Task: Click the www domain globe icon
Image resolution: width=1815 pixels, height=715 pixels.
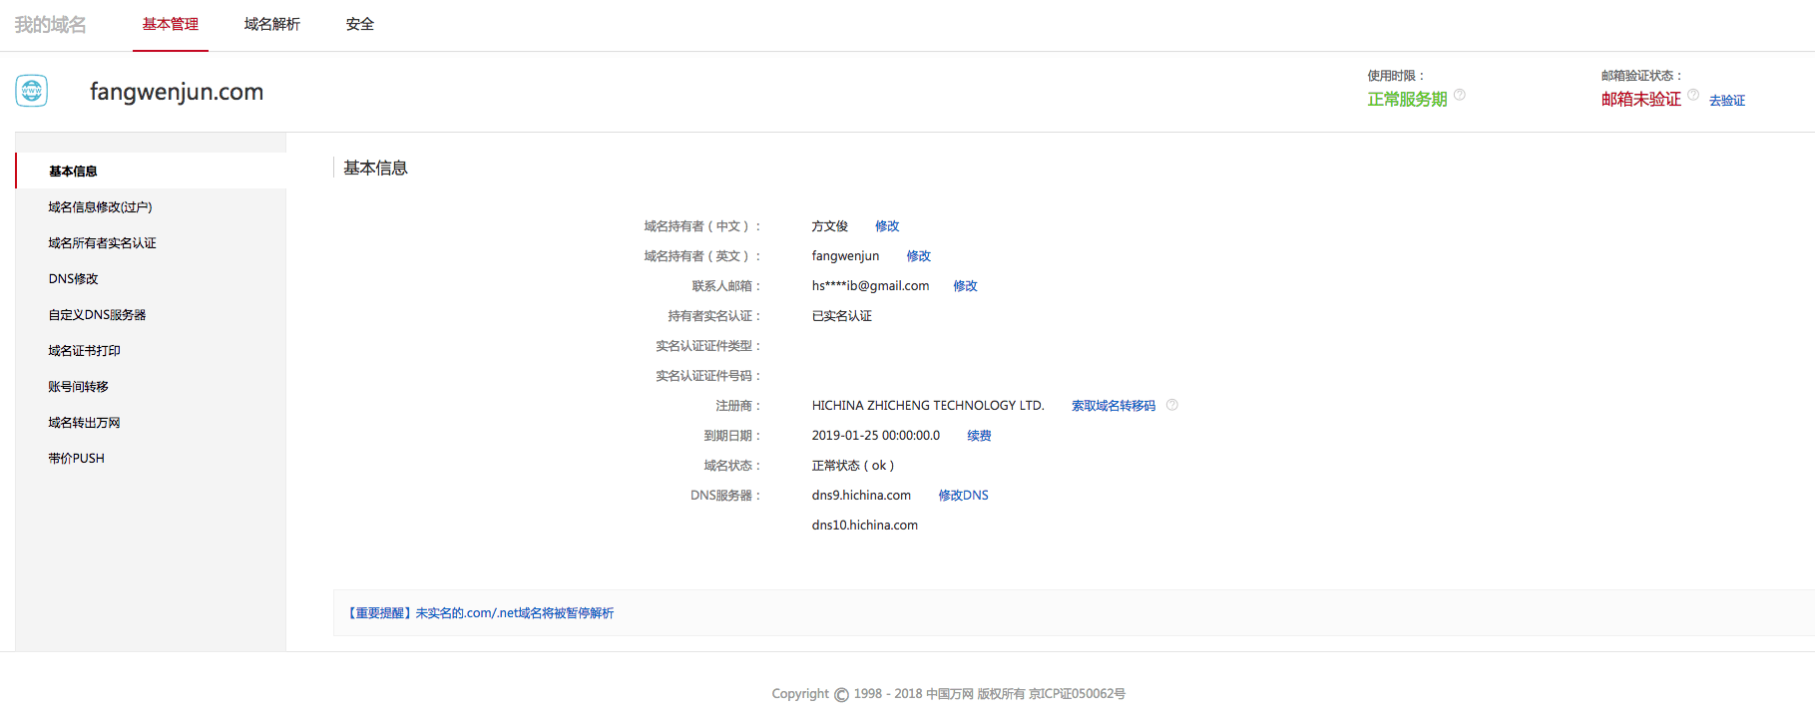Action: 32,91
